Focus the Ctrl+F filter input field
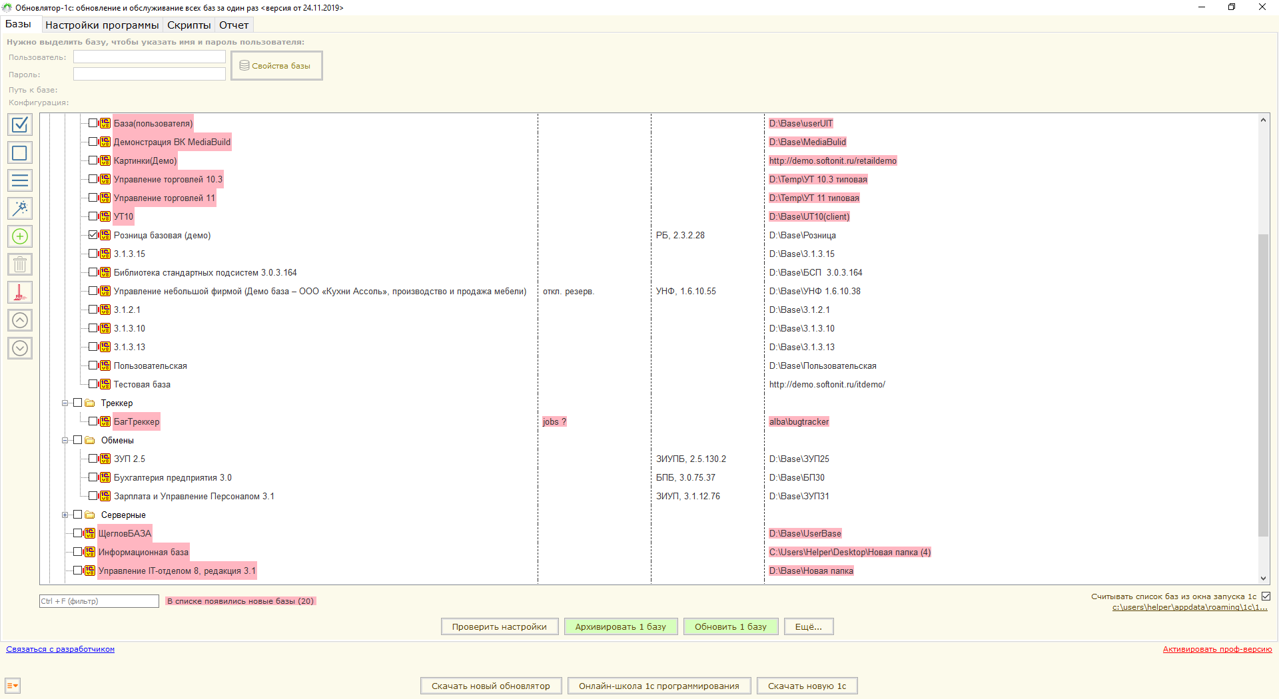This screenshot has width=1279, height=699. click(x=99, y=601)
